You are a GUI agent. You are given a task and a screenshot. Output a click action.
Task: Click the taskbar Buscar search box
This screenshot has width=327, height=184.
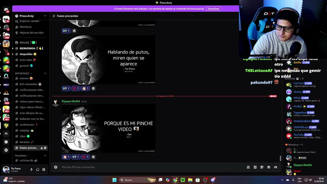click(138, 180)
